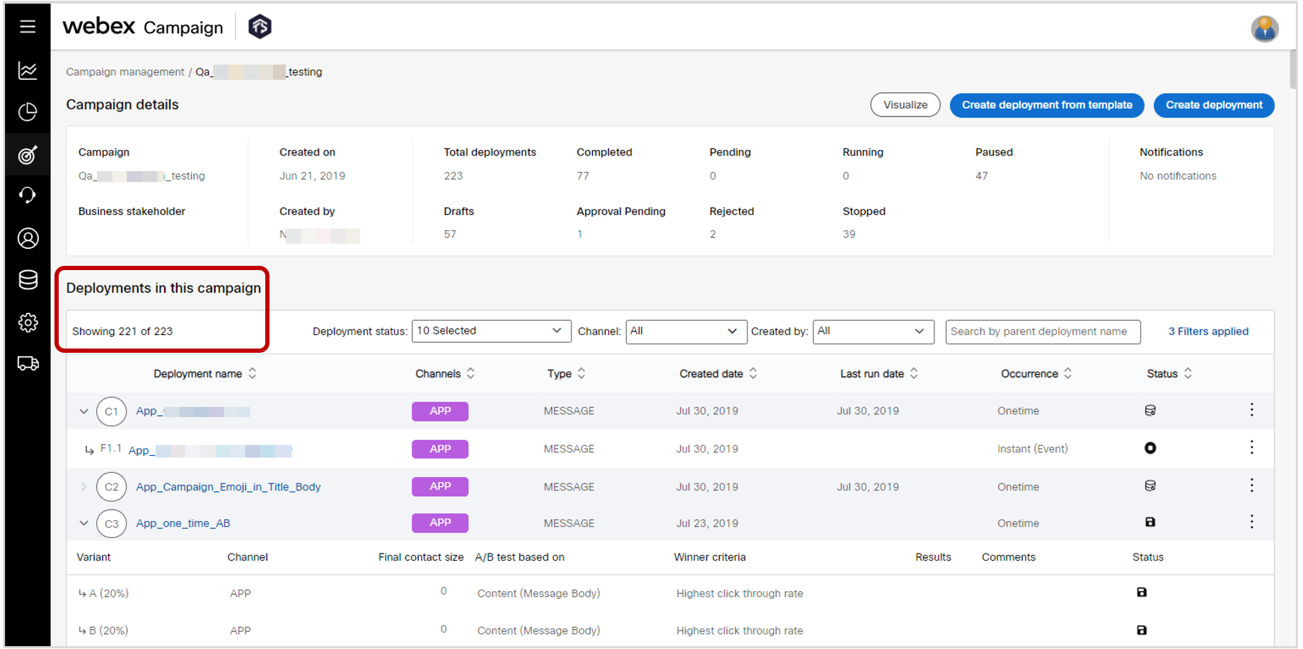Sort by Occurrence column
1303x649 pixels.
click(1067, 373)
